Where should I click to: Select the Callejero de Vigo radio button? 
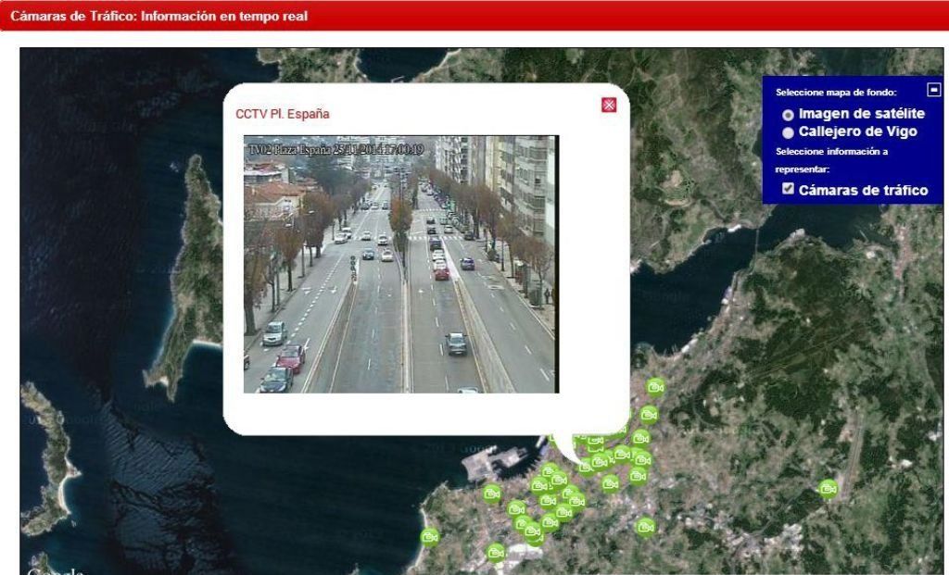(788, 132)
